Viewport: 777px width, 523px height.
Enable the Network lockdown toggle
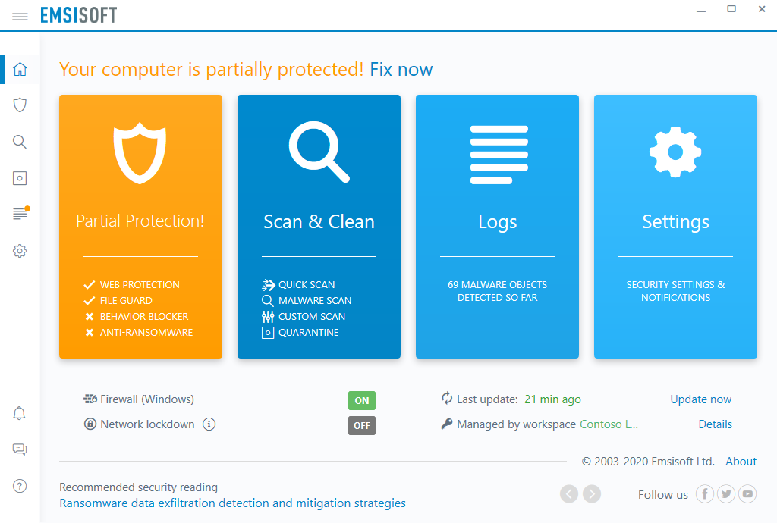pyautogui.click(x=362, y=425)
